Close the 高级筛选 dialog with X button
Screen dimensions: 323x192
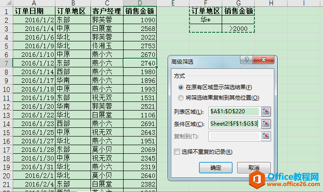point(263,60)
